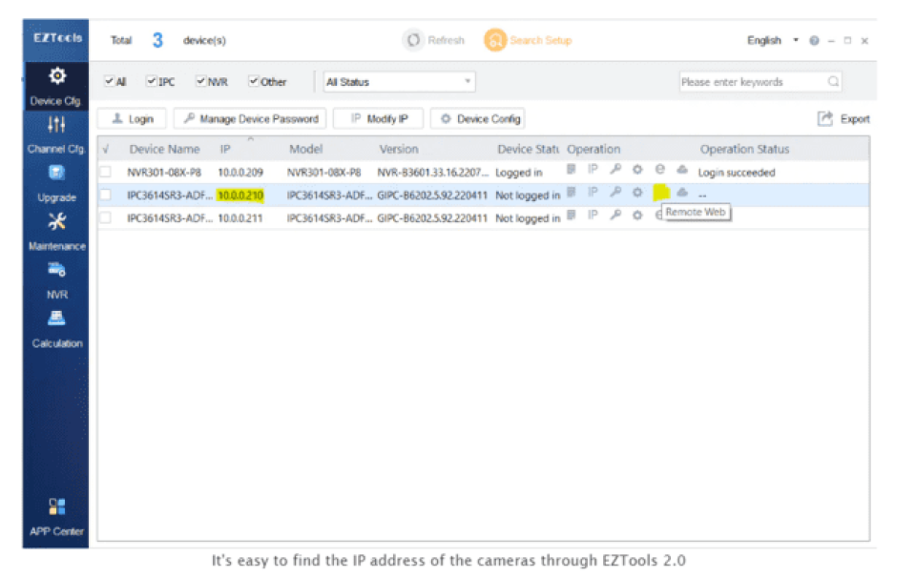The width and height of the screenshot is (916, 577).
Task: Toggle the IPC filter checkbox
Action: (152, 82)
